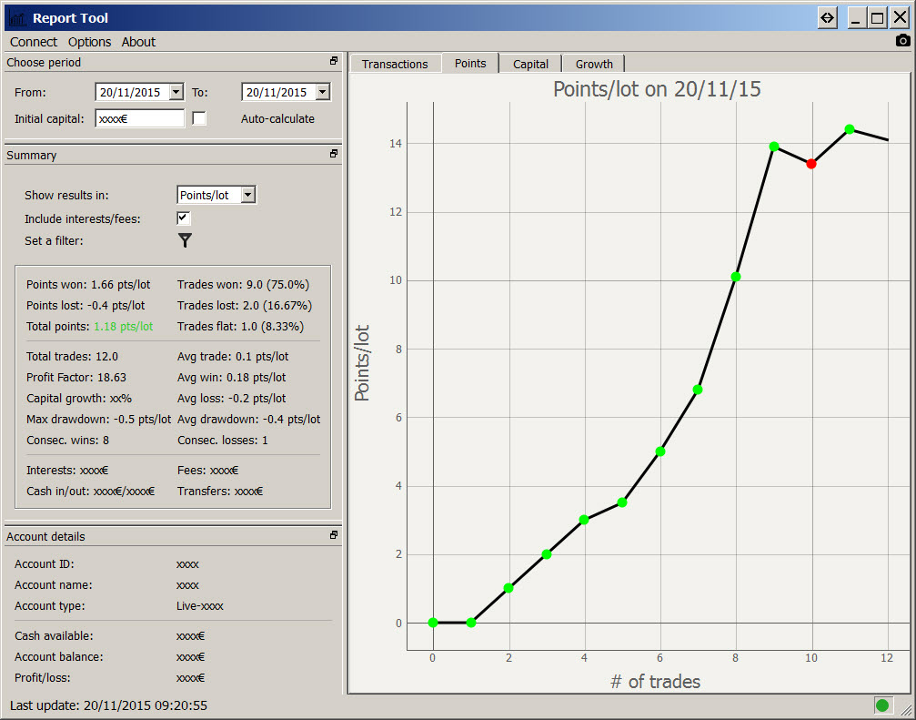The height and width of the screenshot is (720, 916).
Task: Open the Options menu
Action: click(89, 42)
